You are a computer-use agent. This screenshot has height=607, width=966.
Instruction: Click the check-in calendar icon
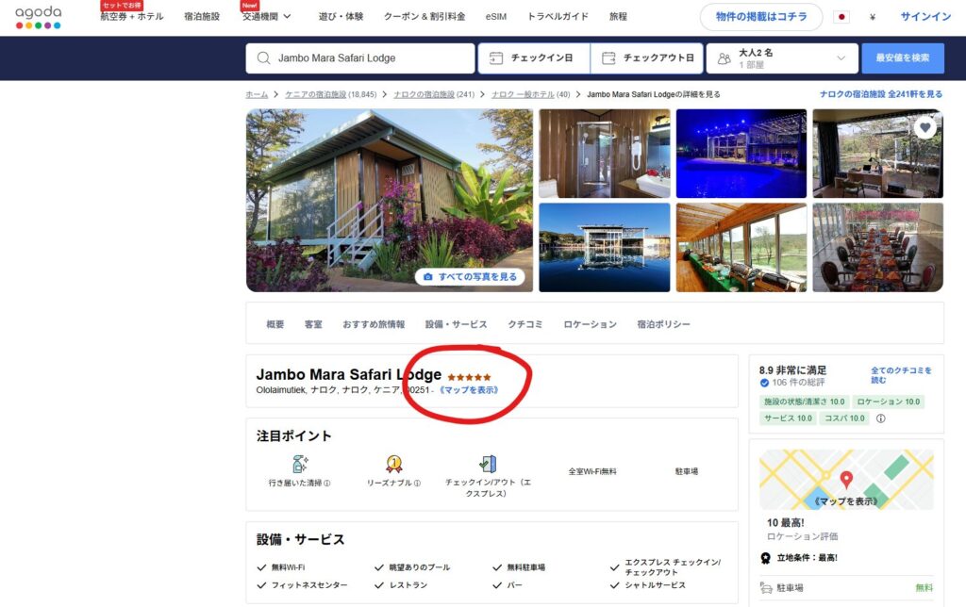[496, 57]
